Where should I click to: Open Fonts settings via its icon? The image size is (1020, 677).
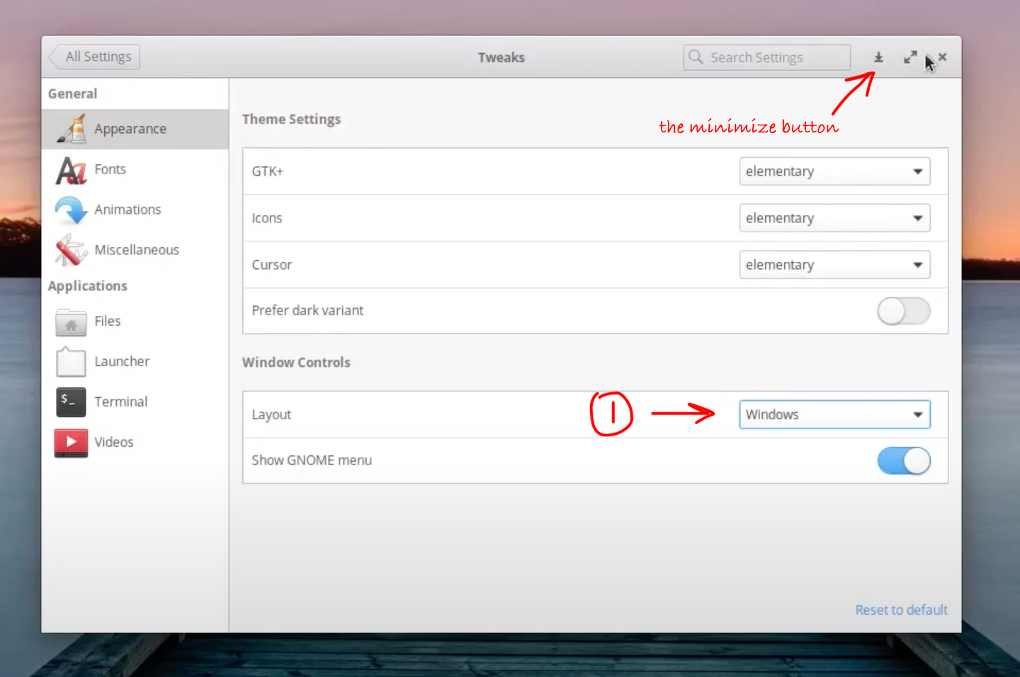pos(71,170)
